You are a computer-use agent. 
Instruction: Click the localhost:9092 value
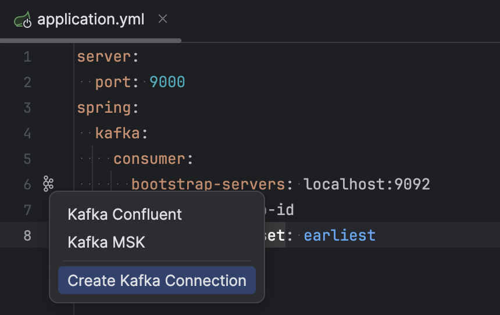[367, 185]
